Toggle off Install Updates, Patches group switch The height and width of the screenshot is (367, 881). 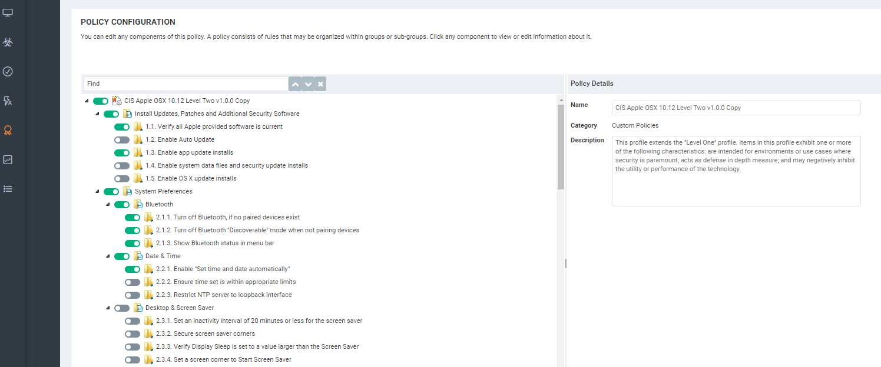(x=111, y=114)
